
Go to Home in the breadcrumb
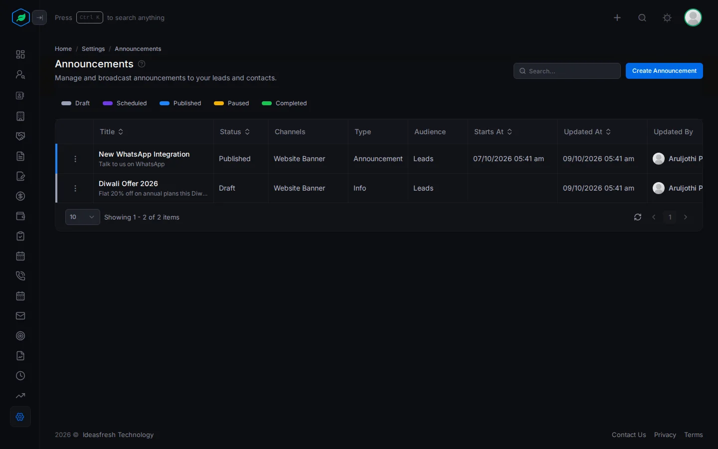63,49
